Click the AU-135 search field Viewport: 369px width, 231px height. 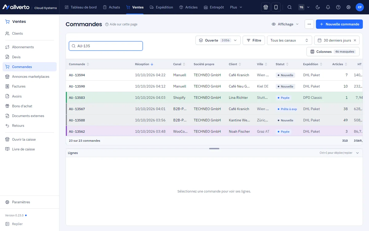click(106, 46)
